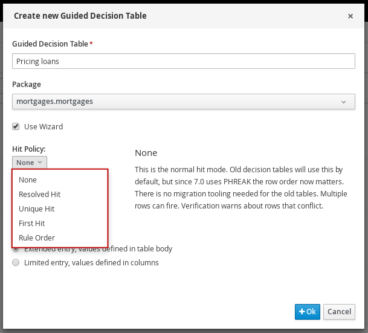Toggle the Use Wizard checkbox

coord(16,127)
